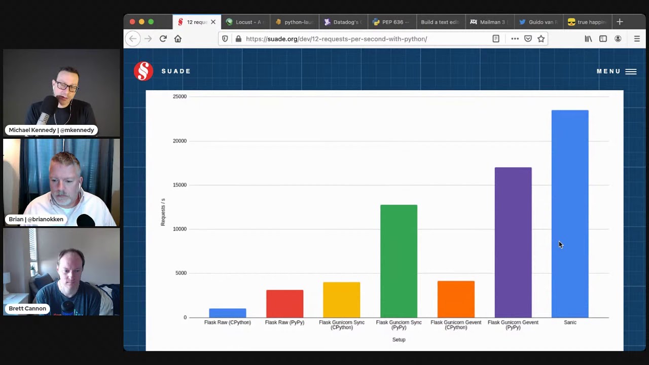The width and height of the screenshot is (649, 365).
Task: Close the current 12 requests tab
Action: [x=213, y=22]
